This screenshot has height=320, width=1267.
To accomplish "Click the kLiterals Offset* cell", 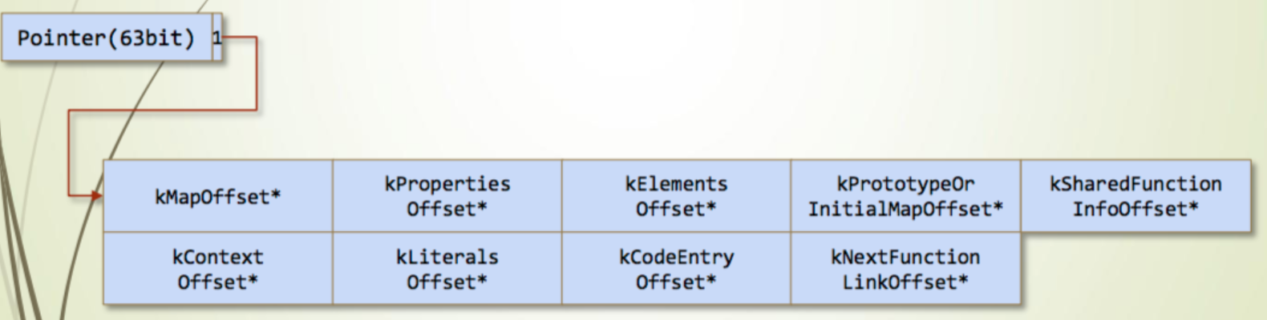I will pyautogui.click(x=447, y=269).
